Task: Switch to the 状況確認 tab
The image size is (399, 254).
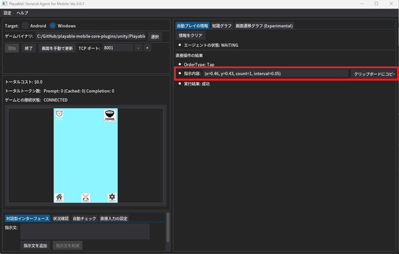Action: click(x=61, y=219)
